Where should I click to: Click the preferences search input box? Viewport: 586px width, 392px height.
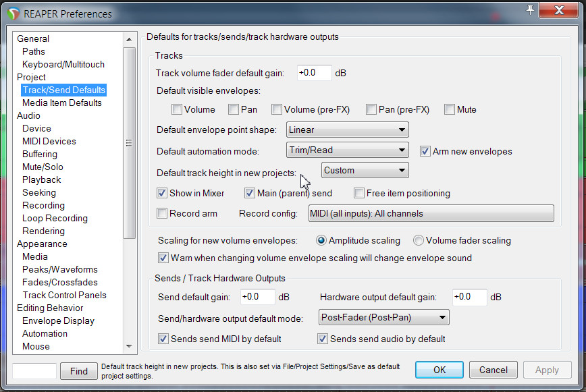[34, 370]
